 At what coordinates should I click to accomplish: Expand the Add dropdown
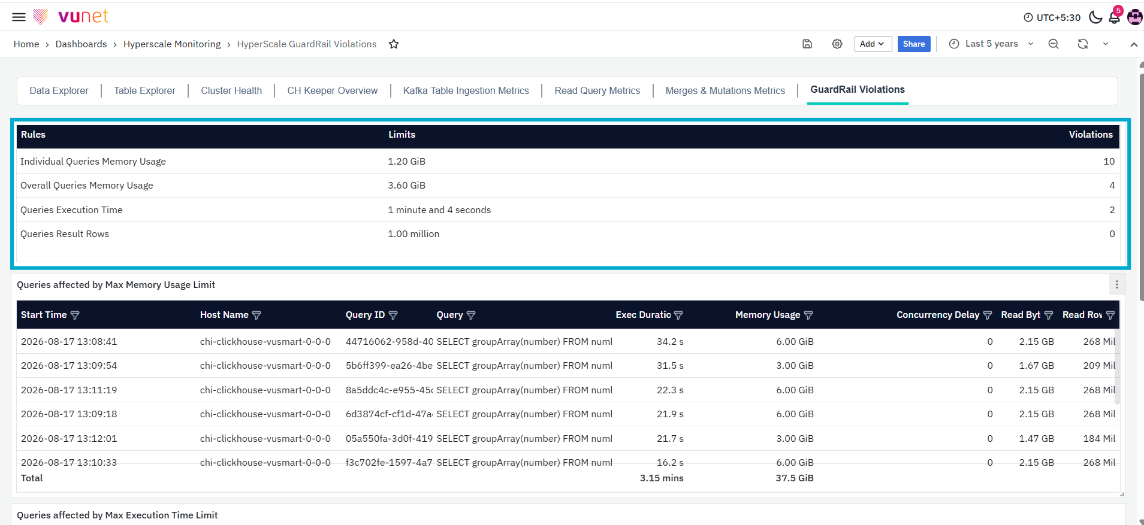[x=873, y=44]
